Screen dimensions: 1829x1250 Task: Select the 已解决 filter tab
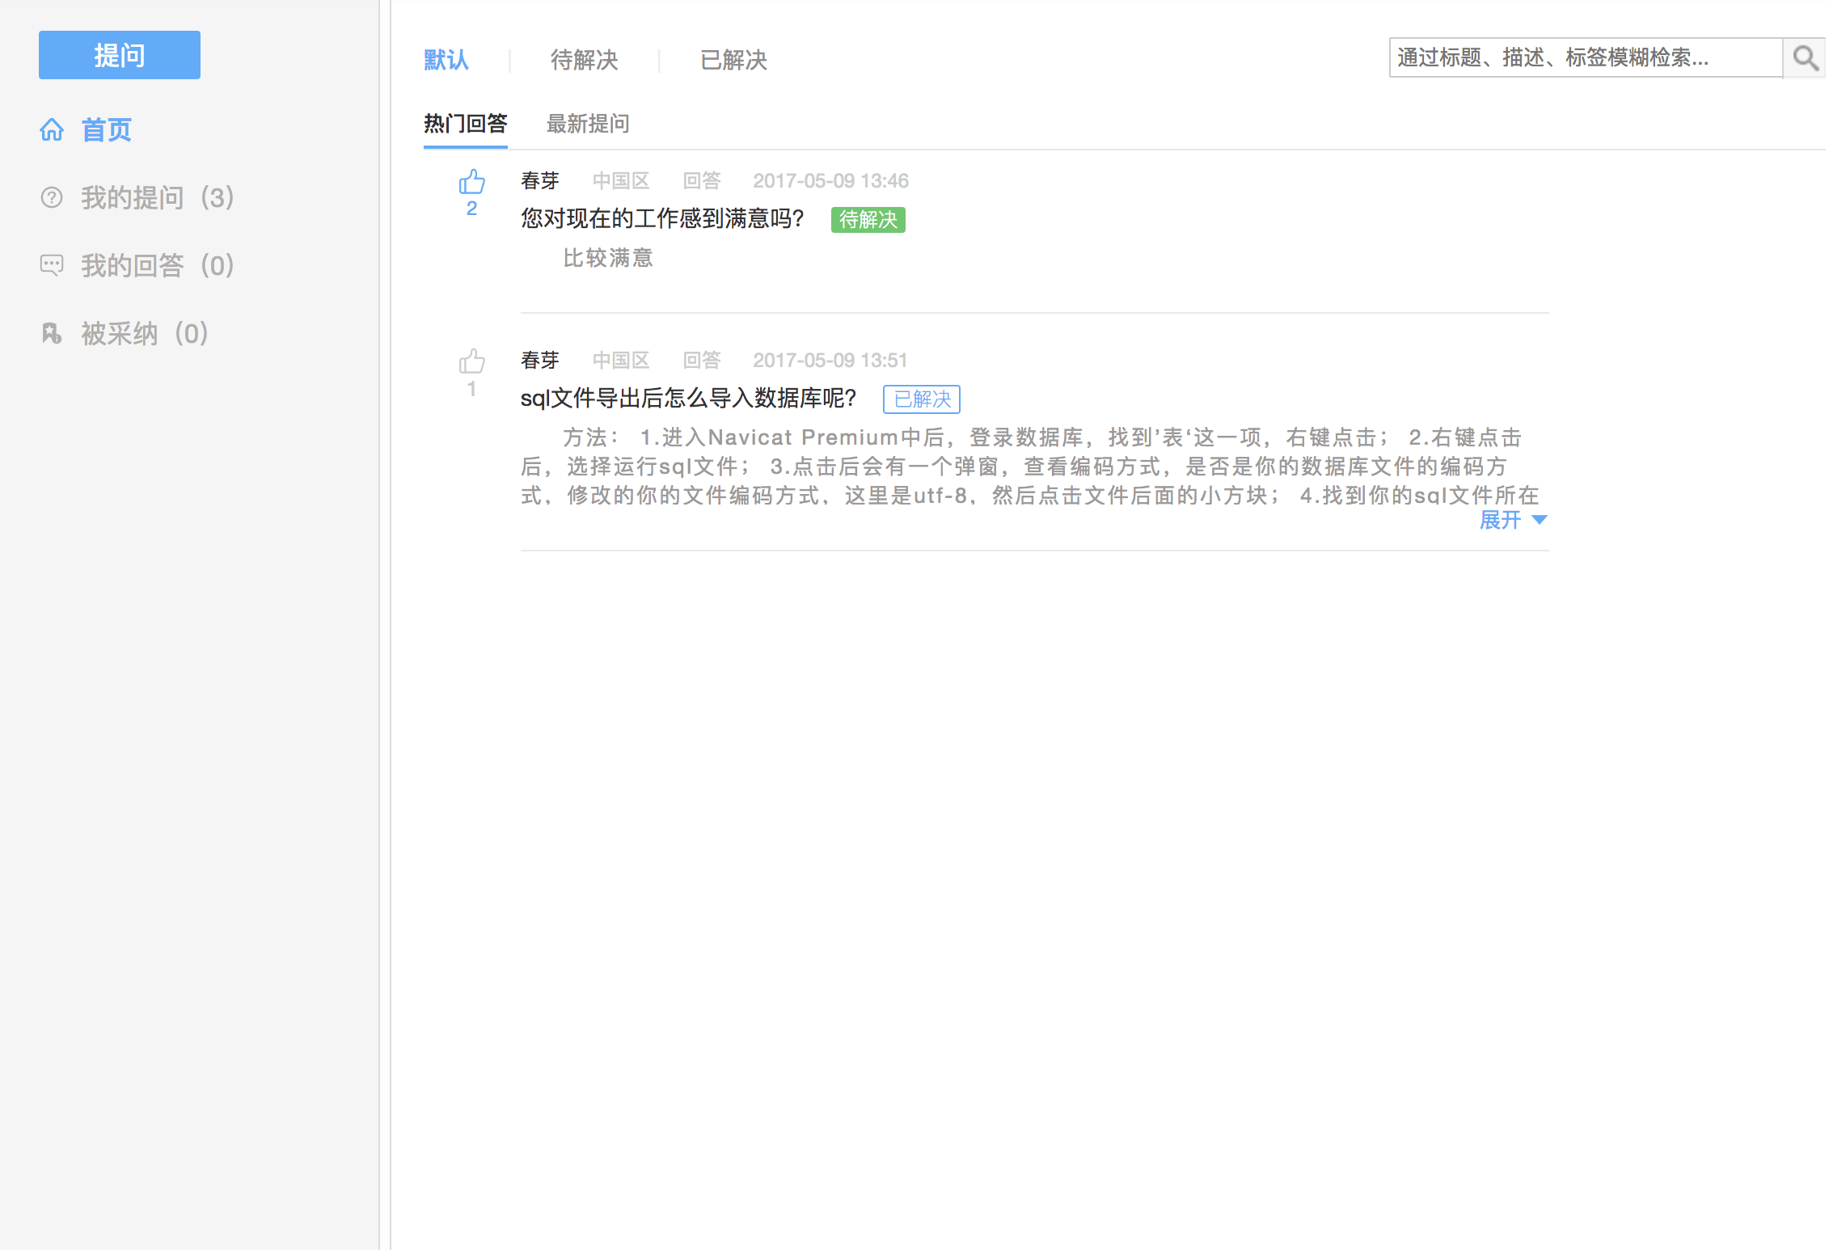[733, 60]
